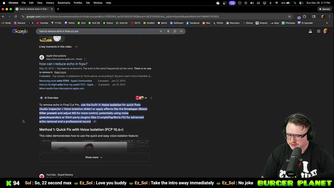Open the ReStream bookmark
Viewport: 334px width, 188px height.
177,23
